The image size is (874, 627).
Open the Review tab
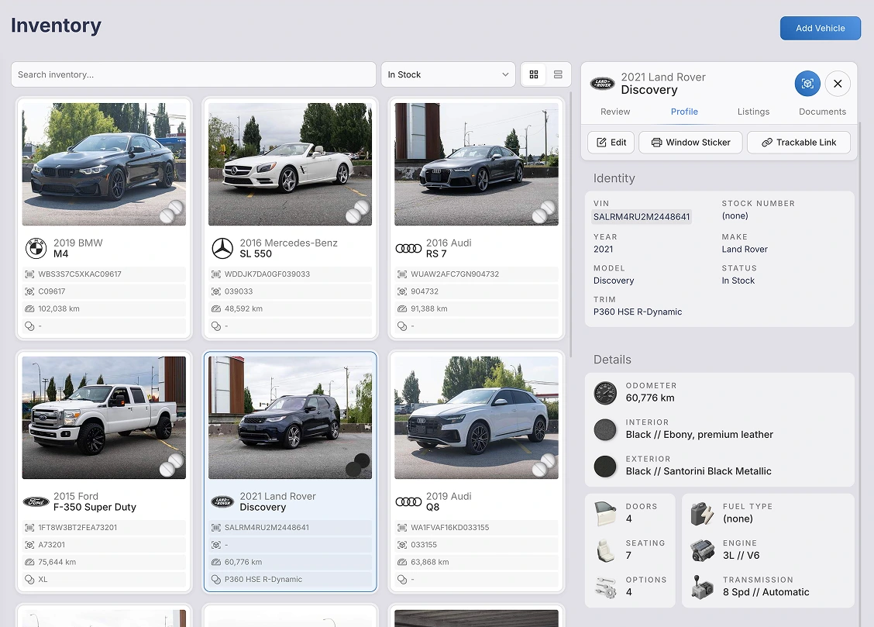614,112
